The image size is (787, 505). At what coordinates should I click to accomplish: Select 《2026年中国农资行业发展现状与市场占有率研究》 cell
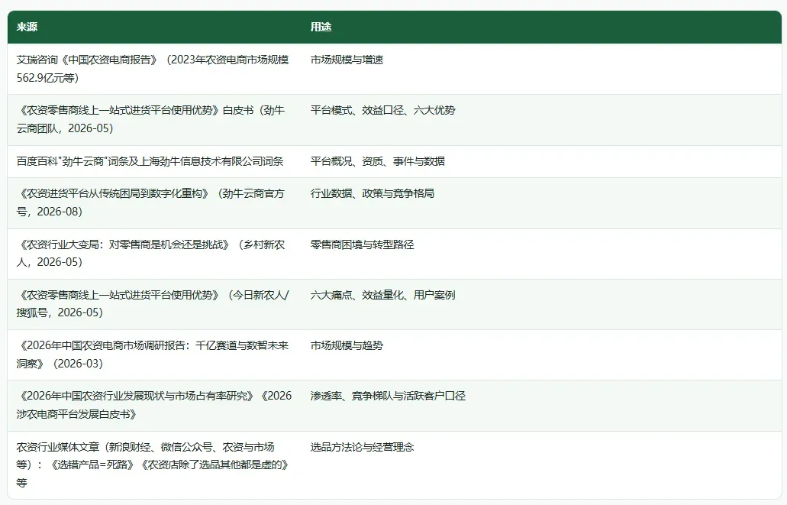pos(155,406)
